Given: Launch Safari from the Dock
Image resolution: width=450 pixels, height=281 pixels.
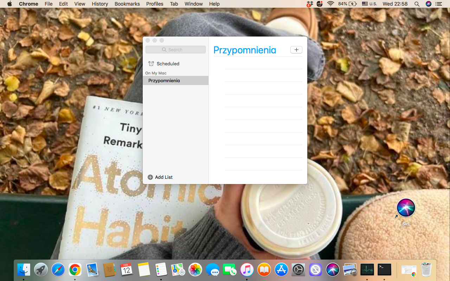Looking at the screenshot, I should (x=58, y=270).
